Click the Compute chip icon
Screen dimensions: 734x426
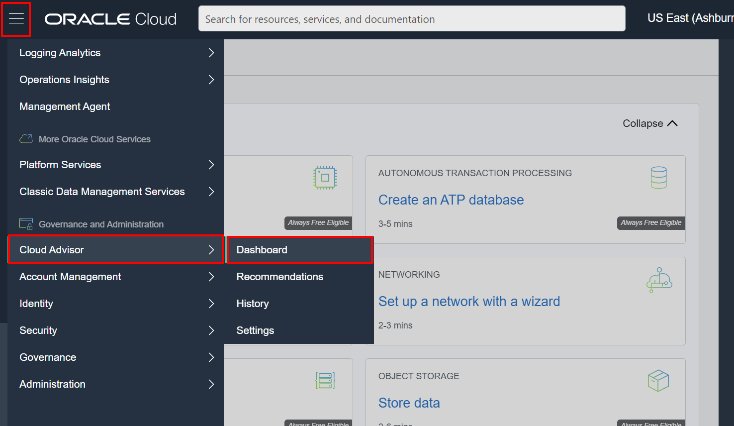click(325, 177)
